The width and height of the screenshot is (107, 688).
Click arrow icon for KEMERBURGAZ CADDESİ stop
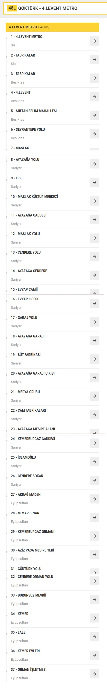coord(94,443)
